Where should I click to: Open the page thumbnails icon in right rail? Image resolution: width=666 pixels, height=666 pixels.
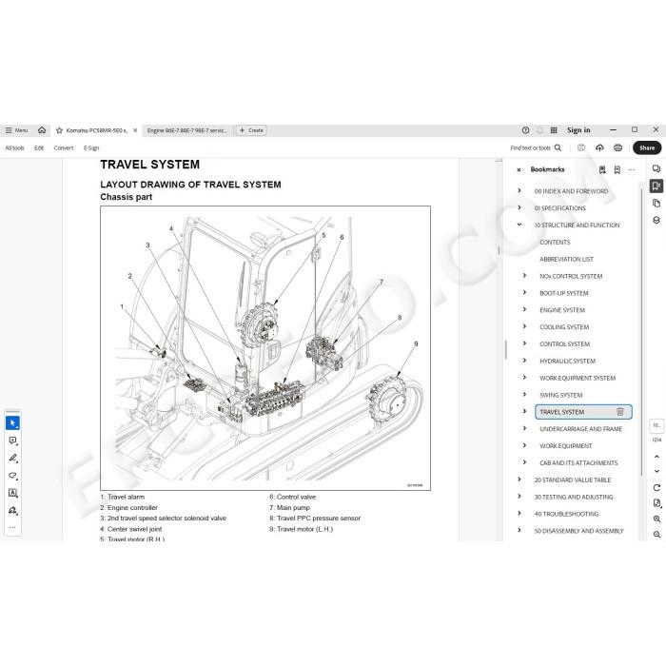click(x=656, y=203)
